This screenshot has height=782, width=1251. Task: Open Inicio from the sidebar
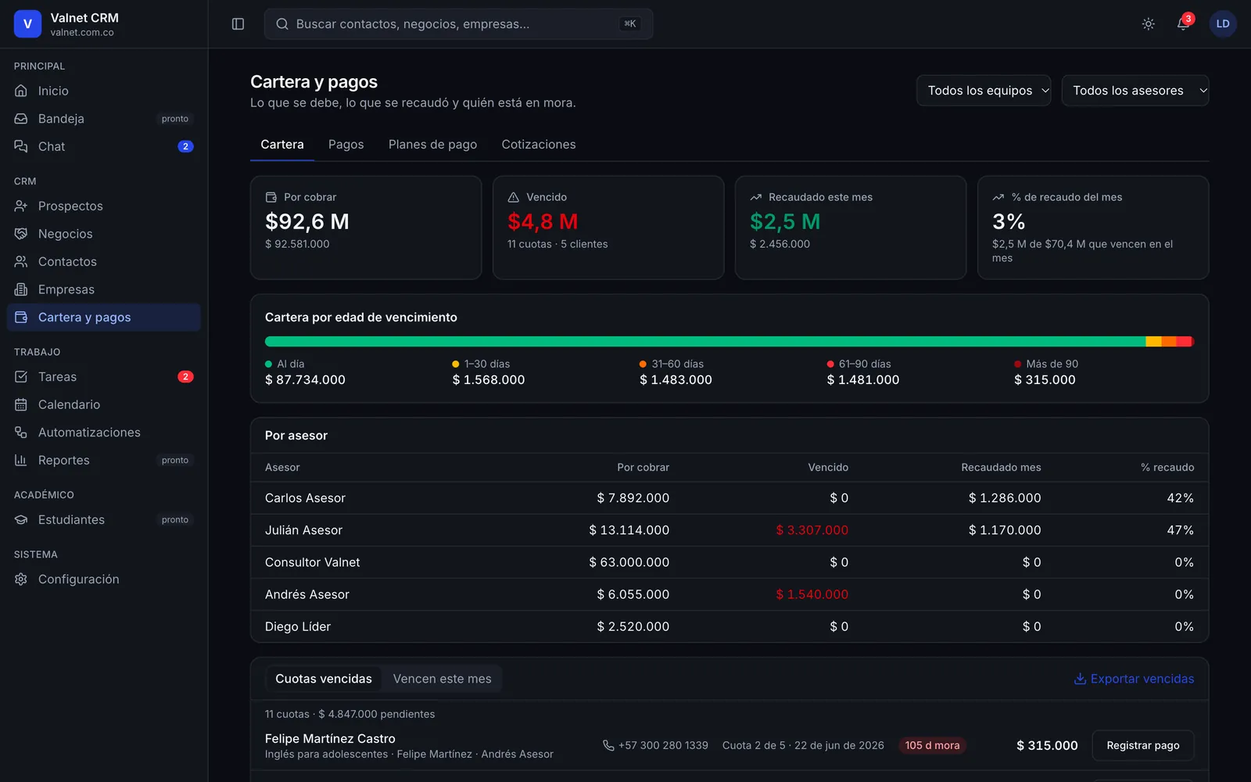(104, 91)
